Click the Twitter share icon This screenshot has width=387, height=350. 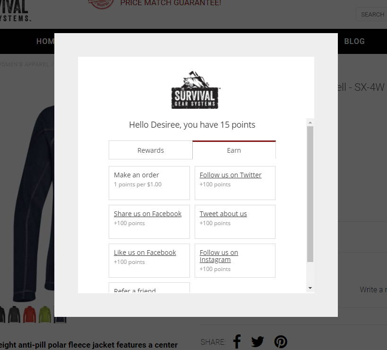(258, 342)
